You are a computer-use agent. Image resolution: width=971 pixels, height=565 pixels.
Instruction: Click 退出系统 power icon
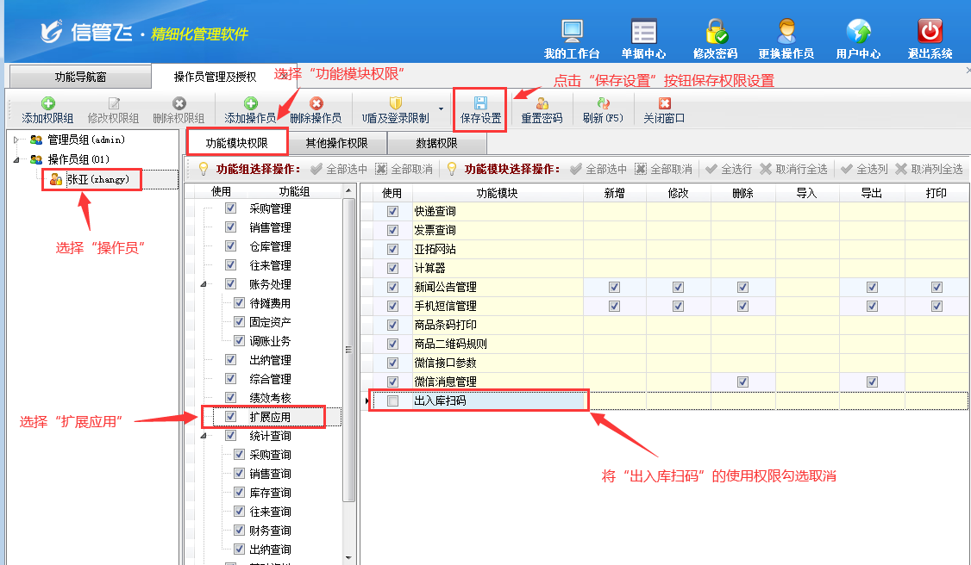(930, 32)
